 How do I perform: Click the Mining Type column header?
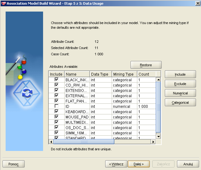tap(125, 74)
